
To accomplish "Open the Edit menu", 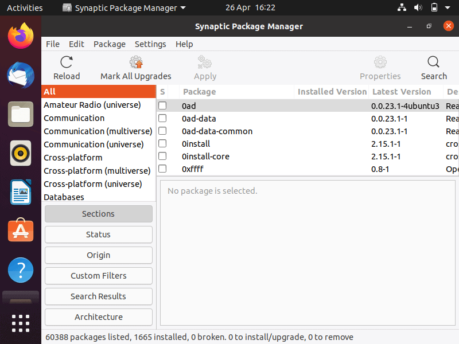I will [x=76, y=44].
